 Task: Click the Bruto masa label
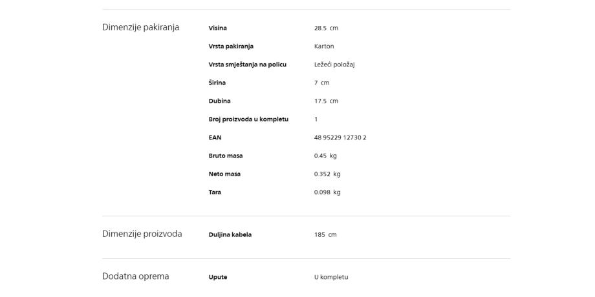point(226,156)
